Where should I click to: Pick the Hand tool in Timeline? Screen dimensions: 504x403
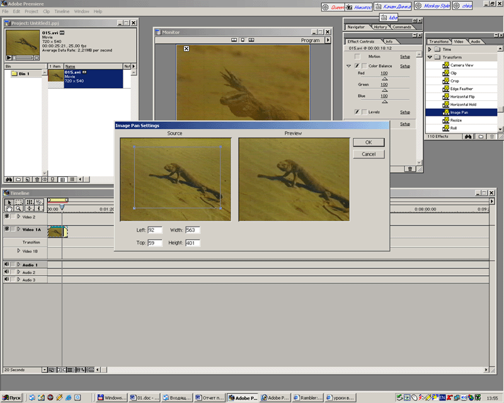coord(9,208)
